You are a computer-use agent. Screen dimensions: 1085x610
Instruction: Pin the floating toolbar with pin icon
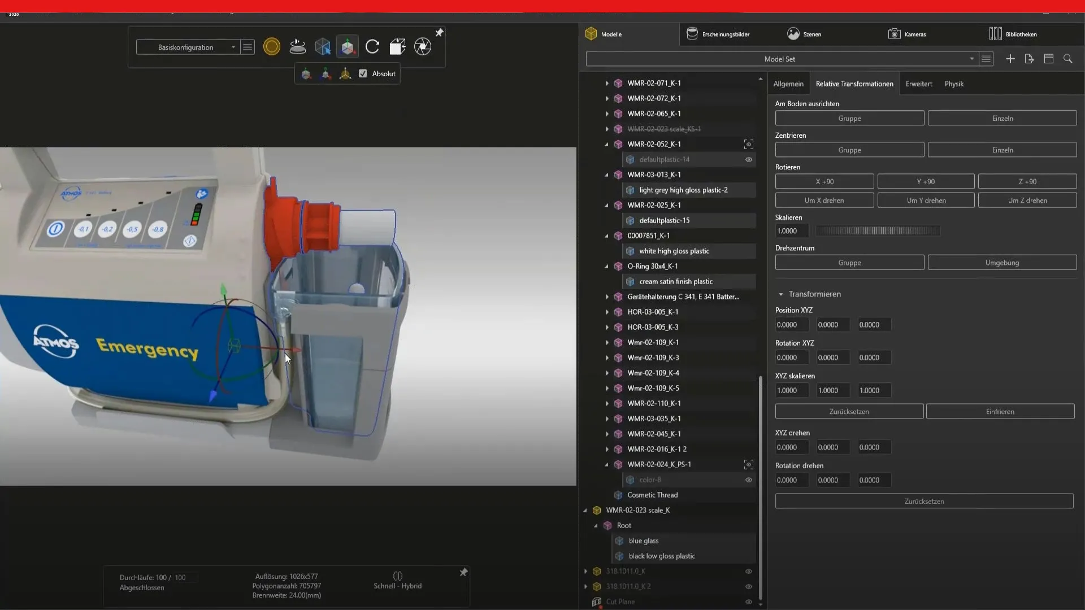[x=439, y=33]
